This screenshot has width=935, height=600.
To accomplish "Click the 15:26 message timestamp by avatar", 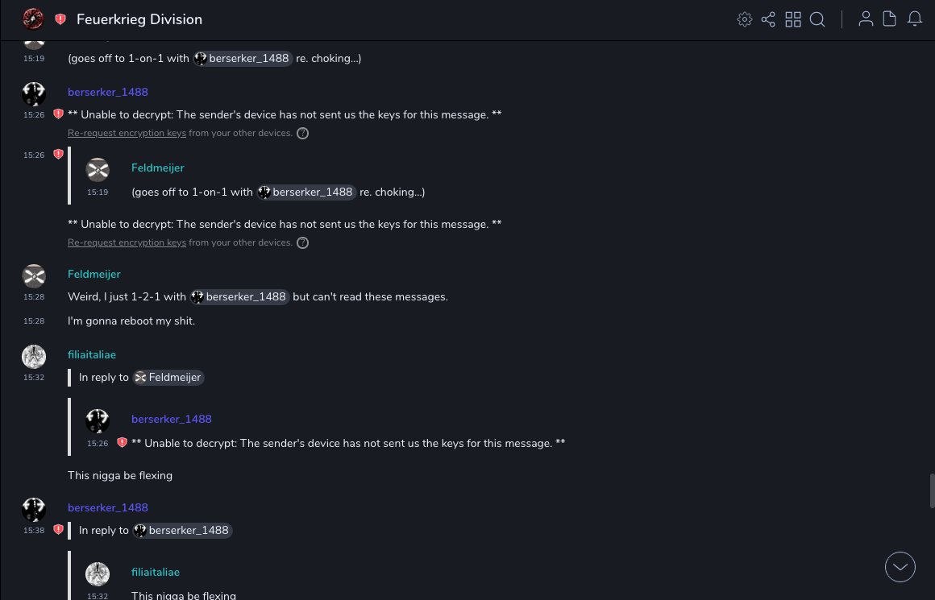I will [34, 115].
